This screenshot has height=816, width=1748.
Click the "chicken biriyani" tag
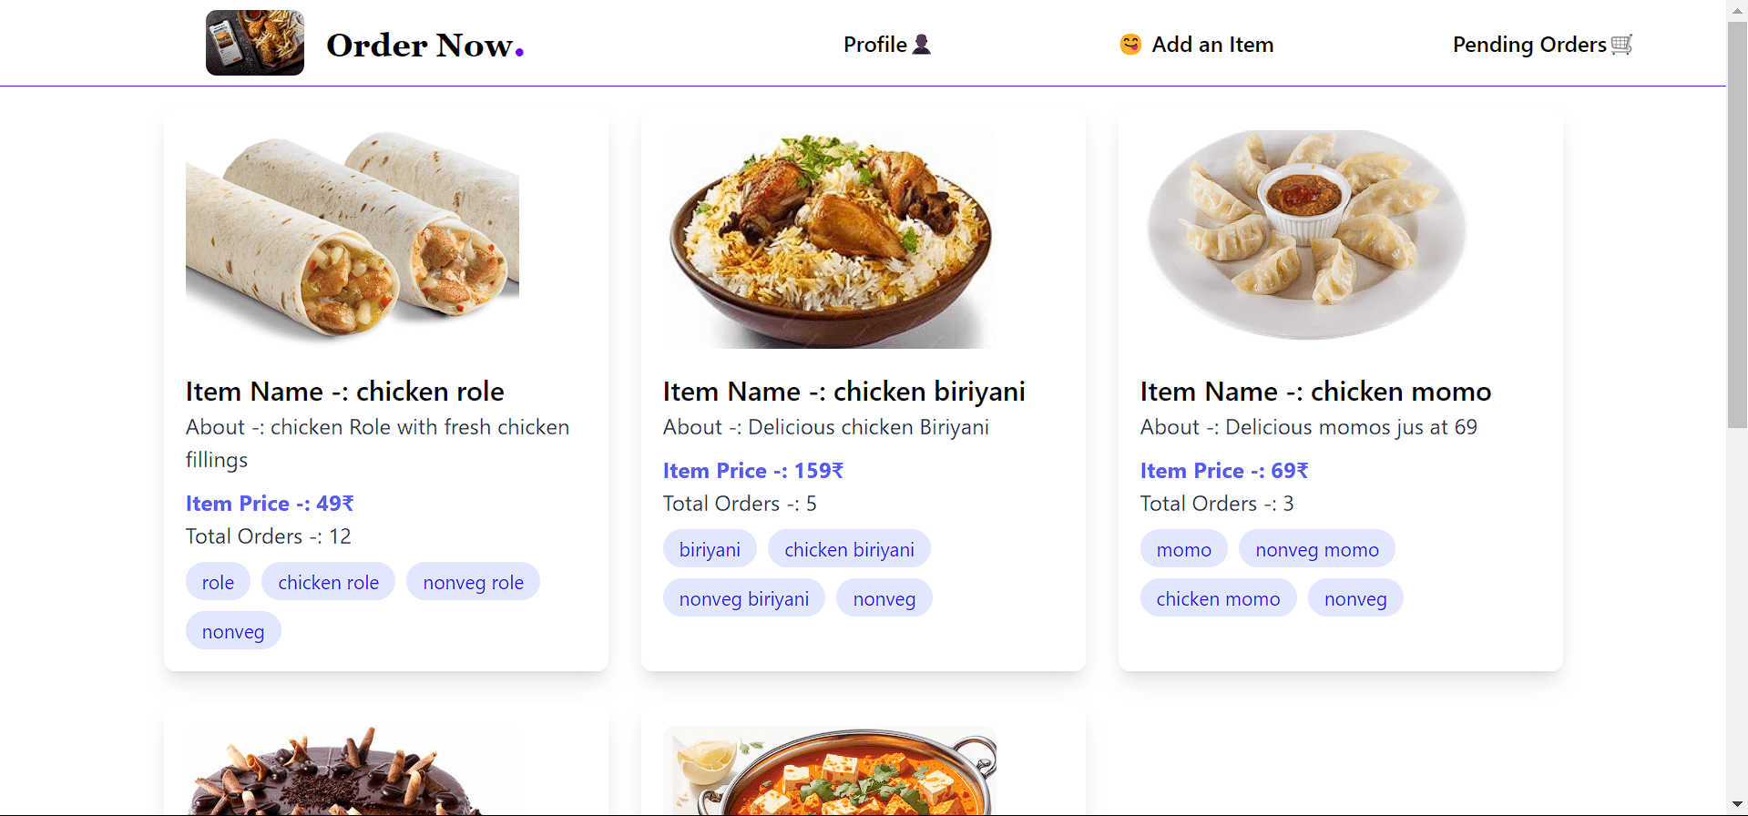pos(849,549)
